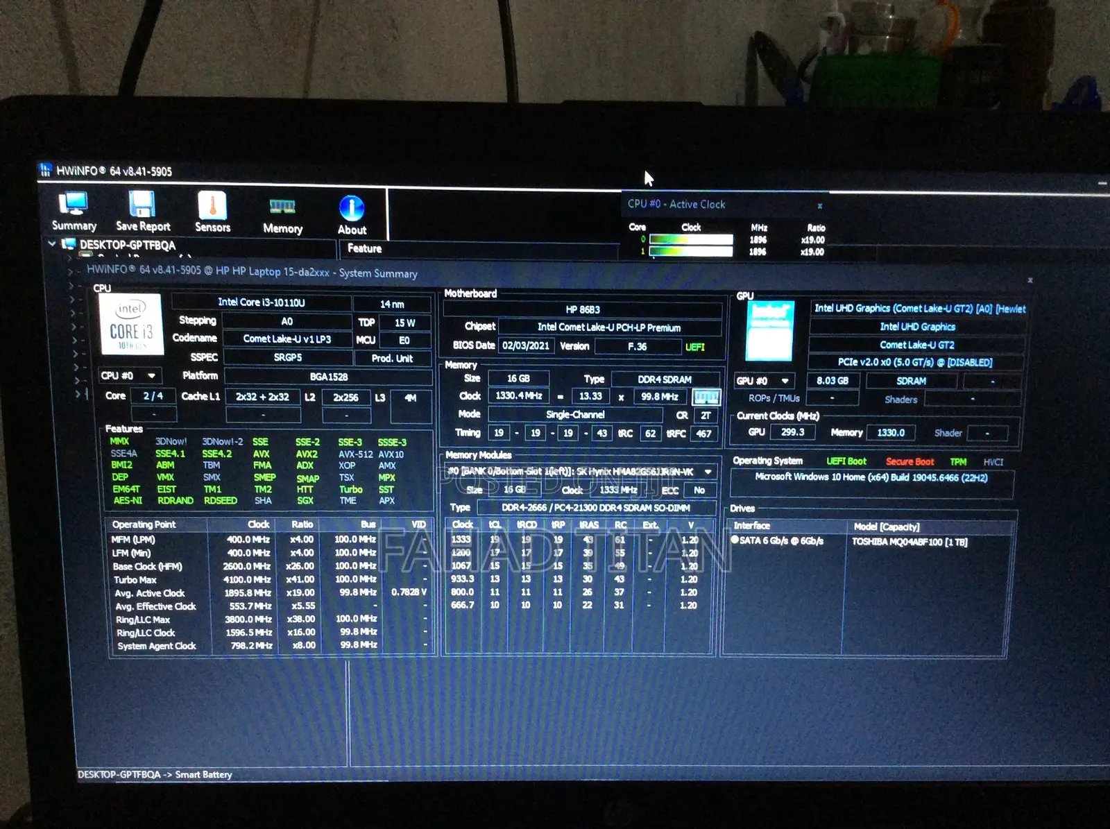1110x829 pixels.
Task: Click the Avg. Active Clock row
Action: [x=269, y=593]
